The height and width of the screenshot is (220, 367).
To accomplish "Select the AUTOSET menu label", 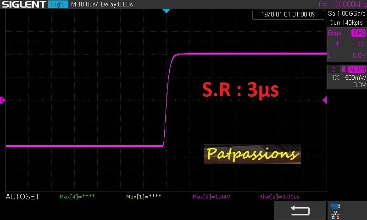I will click(22, 197).
